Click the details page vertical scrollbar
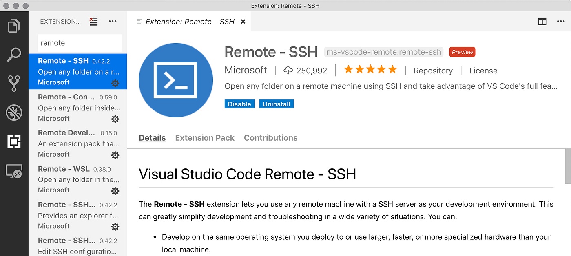 568,166
